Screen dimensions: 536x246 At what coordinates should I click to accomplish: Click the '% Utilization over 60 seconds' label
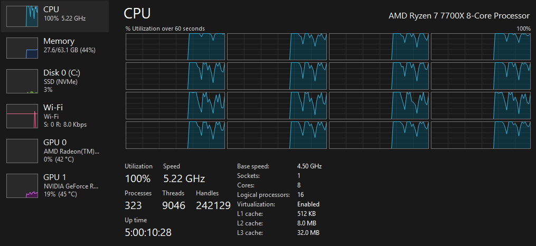[165, 29]
